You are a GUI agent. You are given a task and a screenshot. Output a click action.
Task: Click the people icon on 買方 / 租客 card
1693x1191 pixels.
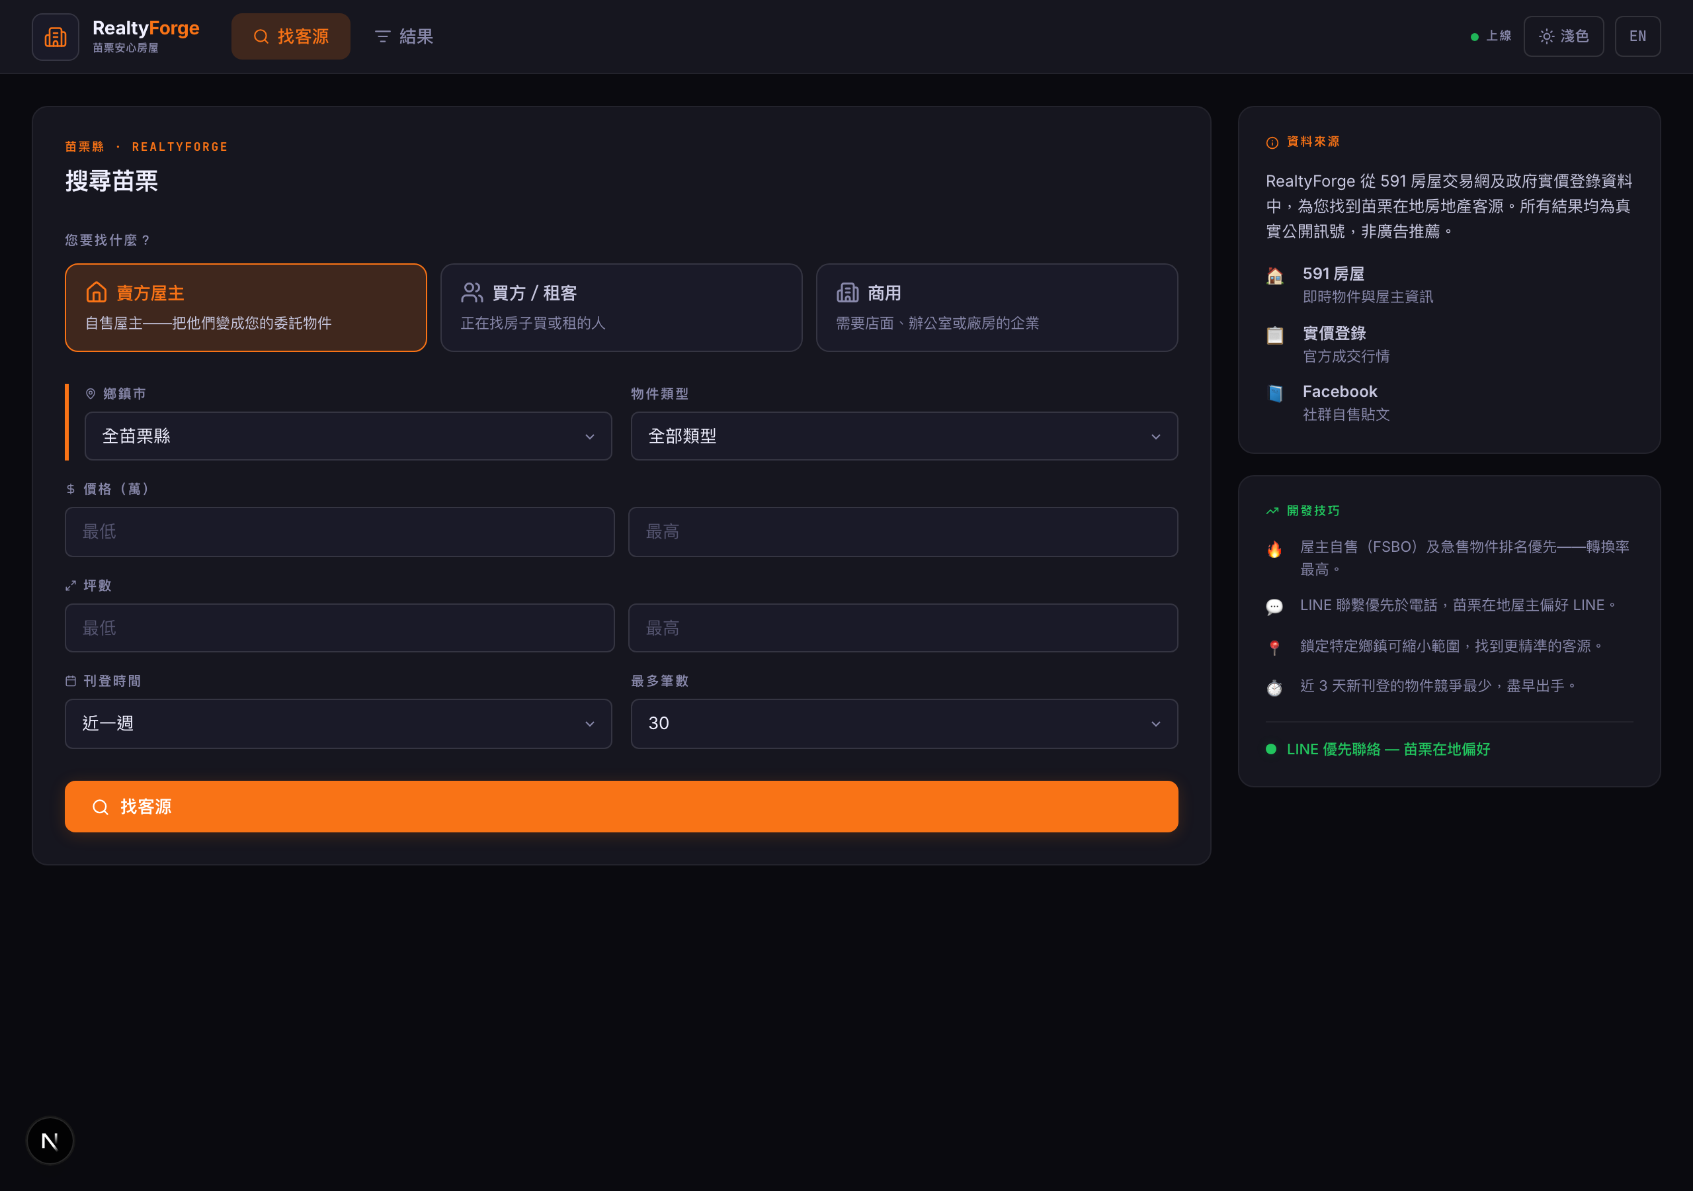pyautogui.click(x=472, y=292)
